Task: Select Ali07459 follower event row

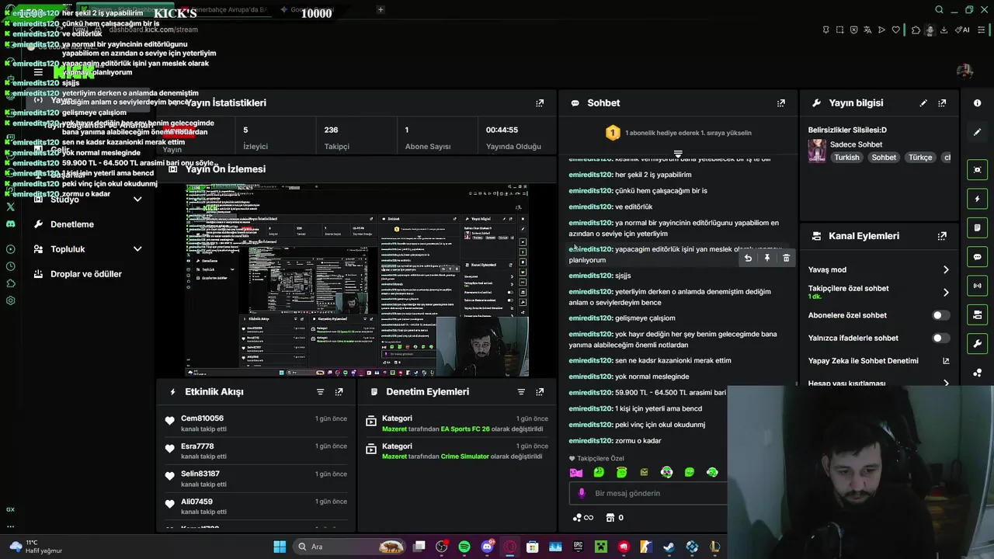Action: 256,506
